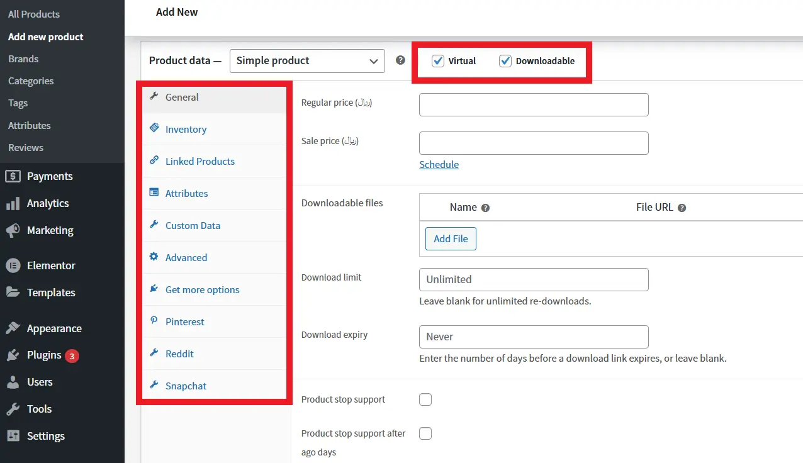The image size is (803, 463).
Task: Click inside the Regular price field
Action: click(533, 104)
